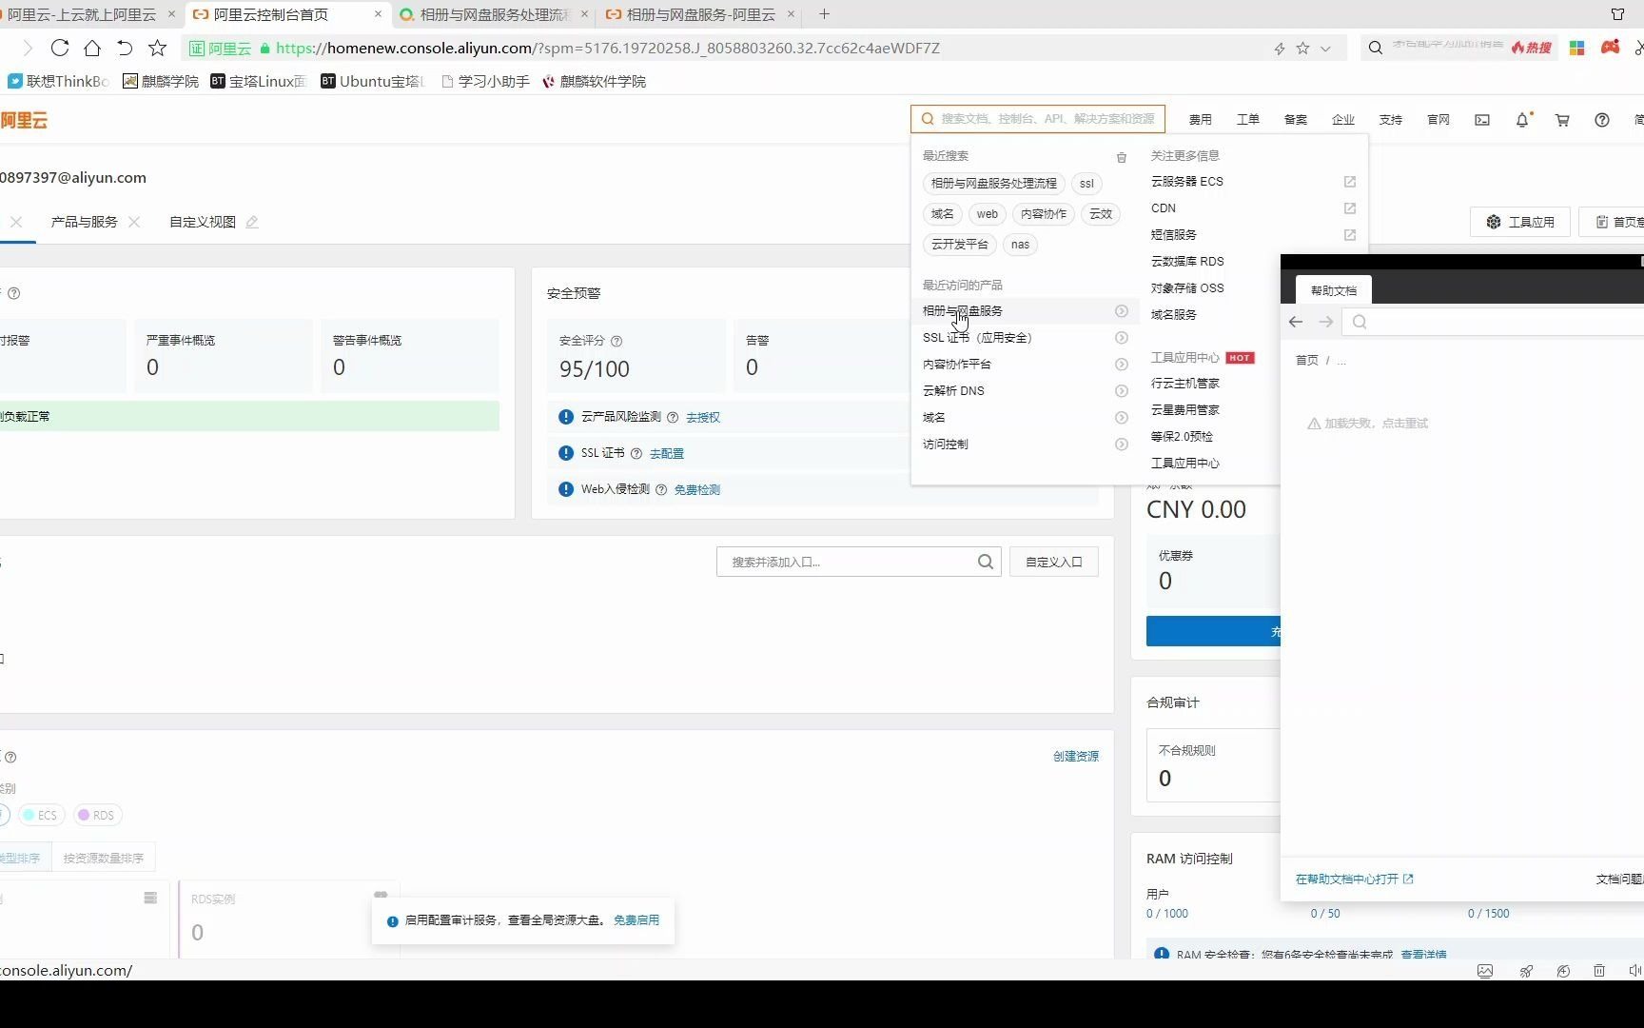This screenshot has height=1028, width=1644.
Task: Click the 去配置 link for SSL 证书
Action: point(667,453)
